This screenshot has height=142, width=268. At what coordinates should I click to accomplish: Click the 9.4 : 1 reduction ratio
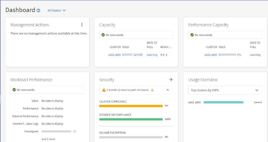coord(164,55)
